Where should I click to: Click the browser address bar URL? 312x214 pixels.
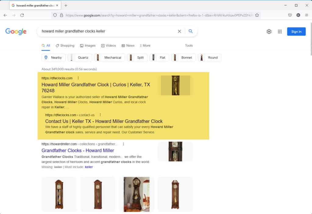click(158, 15)
